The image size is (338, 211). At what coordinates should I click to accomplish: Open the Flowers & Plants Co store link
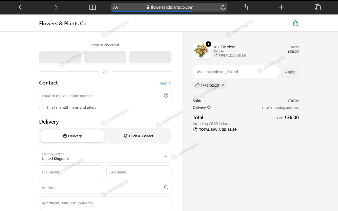[x=63, y=23]
